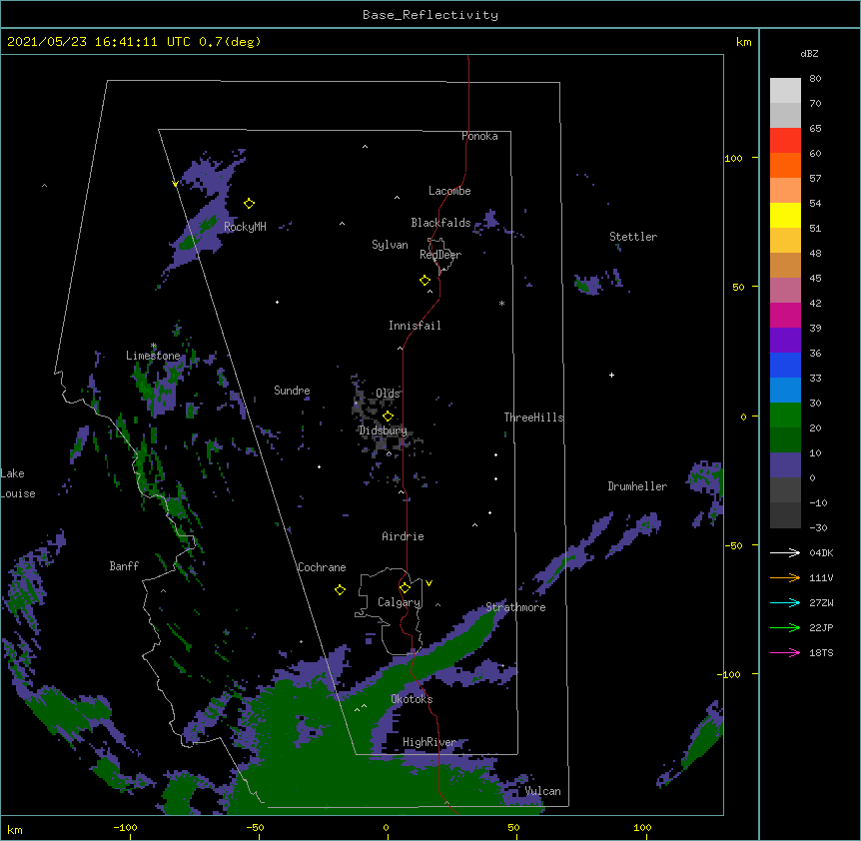Click the slate-blue 0 dBZ color swatch
861x841 pixels.
(785, 465)
